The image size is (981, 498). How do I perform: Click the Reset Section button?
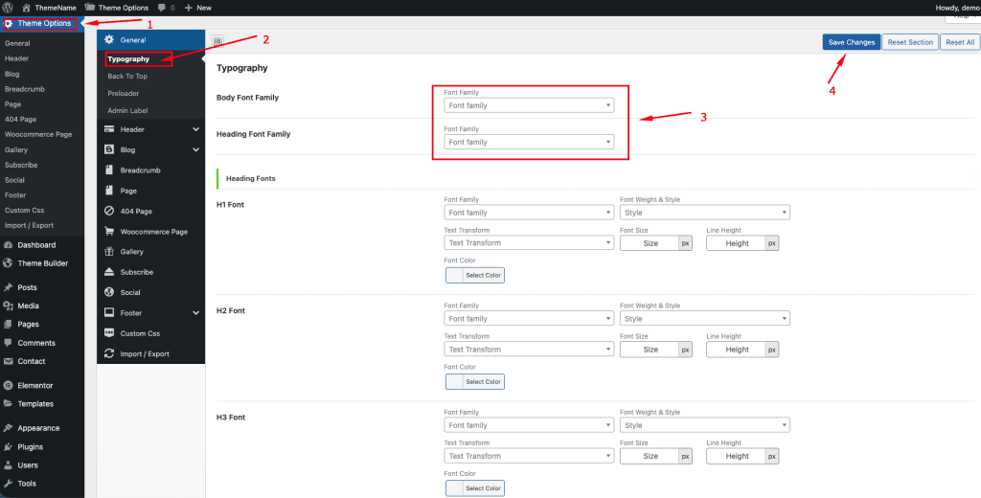tap(910, 42)
